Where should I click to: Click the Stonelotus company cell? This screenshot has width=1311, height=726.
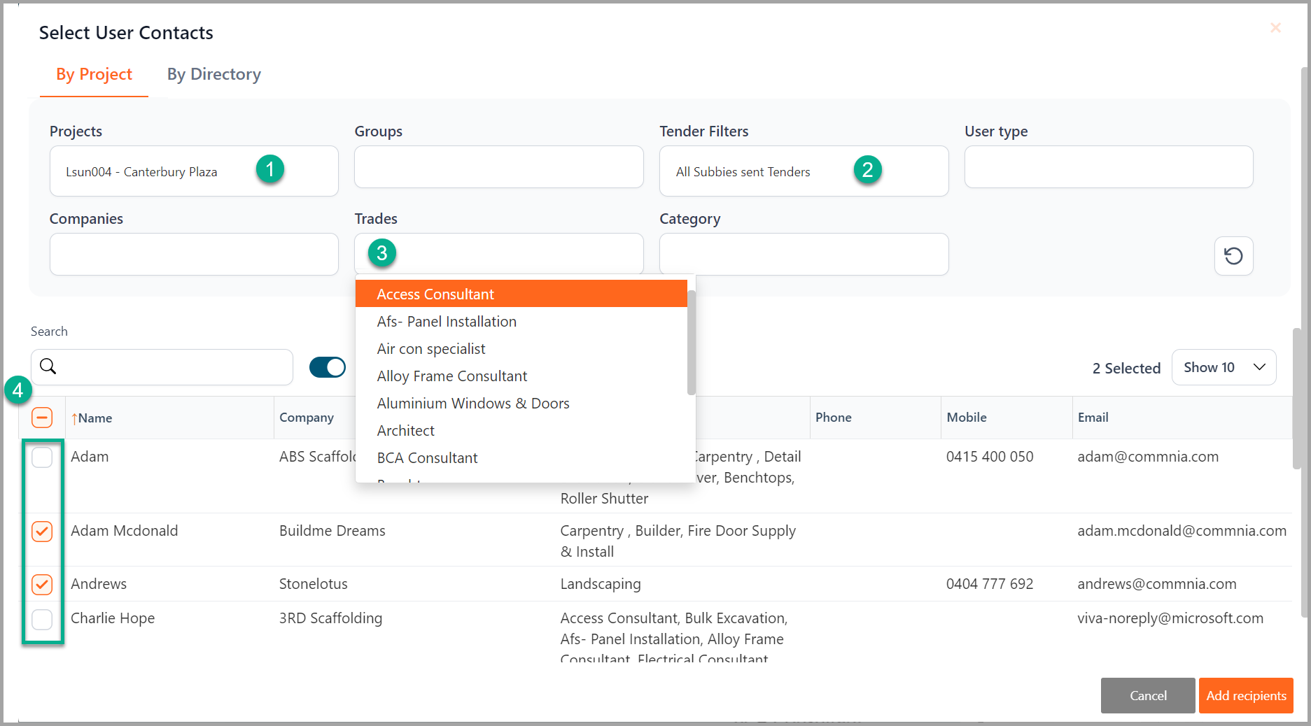313,584
